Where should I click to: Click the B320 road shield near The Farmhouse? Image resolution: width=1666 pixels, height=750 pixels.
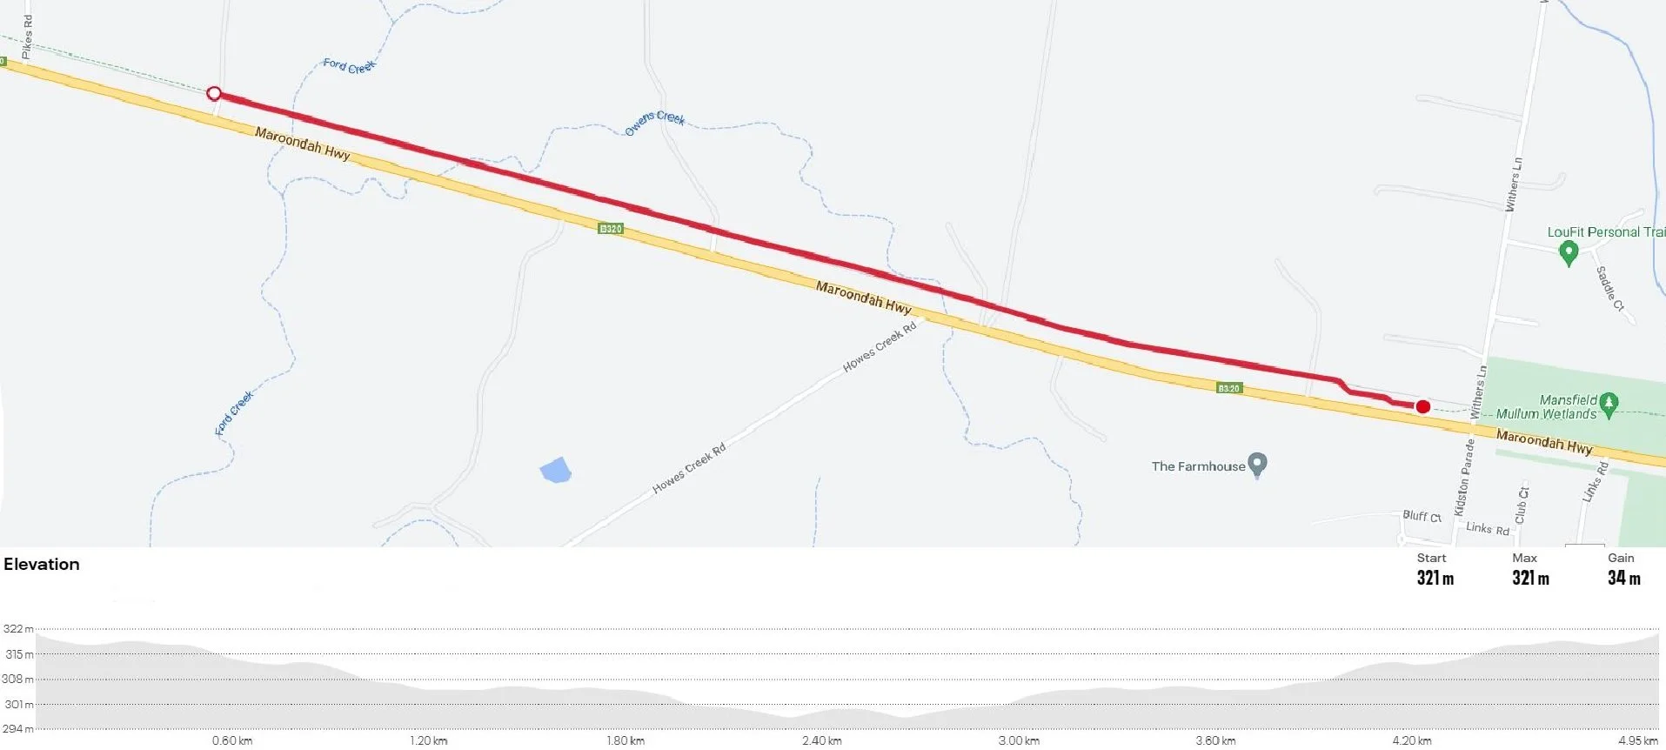point(1228,388)
